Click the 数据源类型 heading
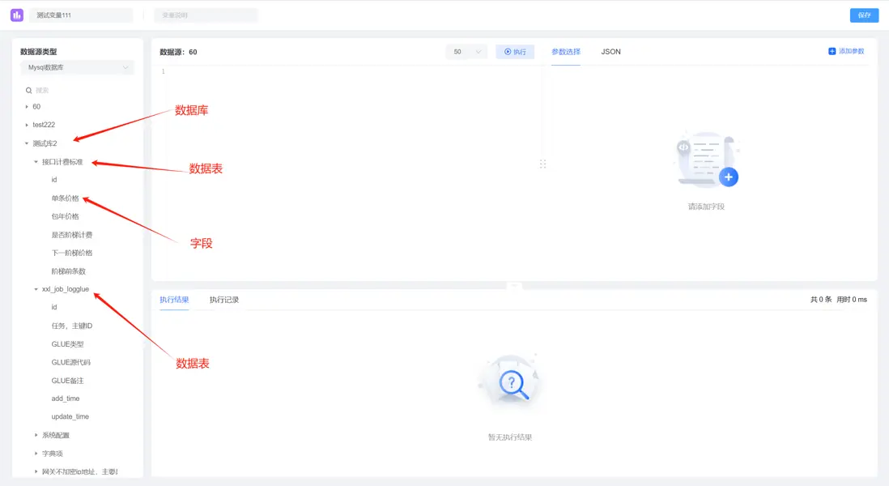The width and height of the screenshot is (889, 486). click(x=39, y=52)
